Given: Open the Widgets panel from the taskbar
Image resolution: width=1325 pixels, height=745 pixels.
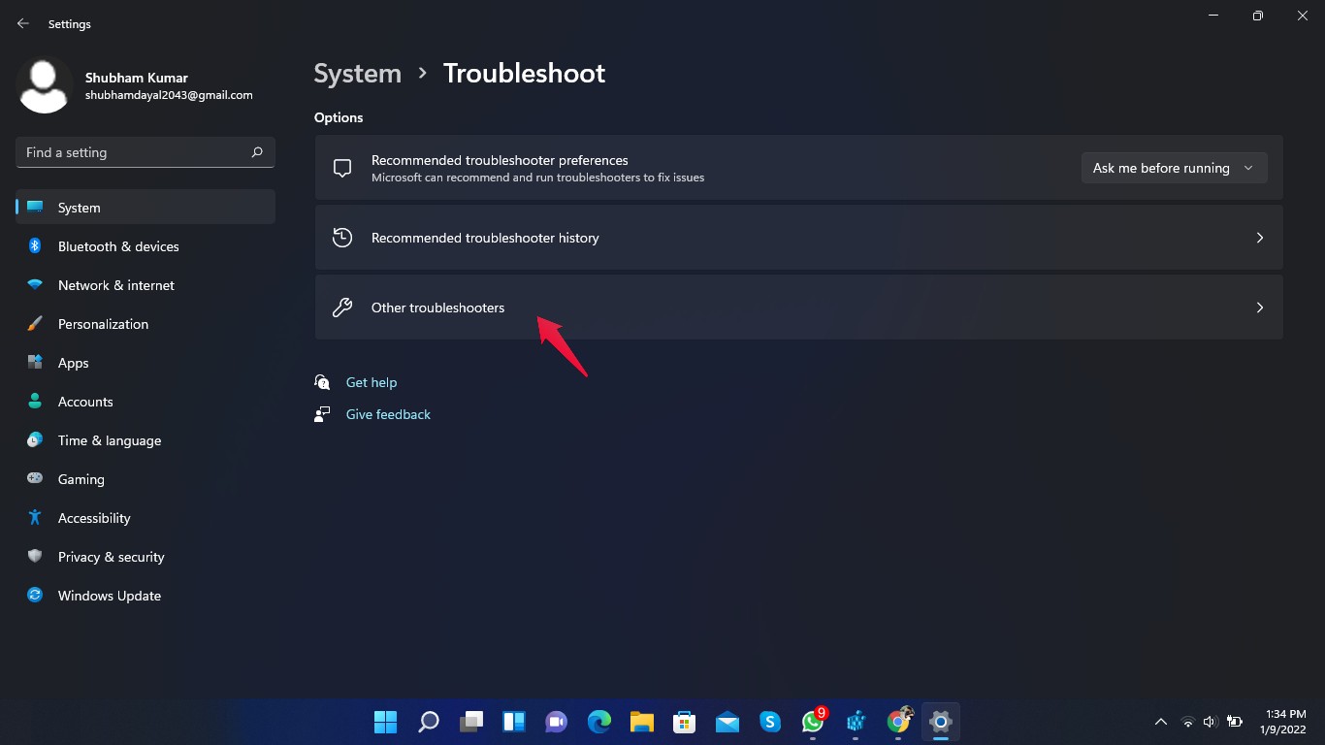Looking at the screenshot, I should click(x=513, y=722).
